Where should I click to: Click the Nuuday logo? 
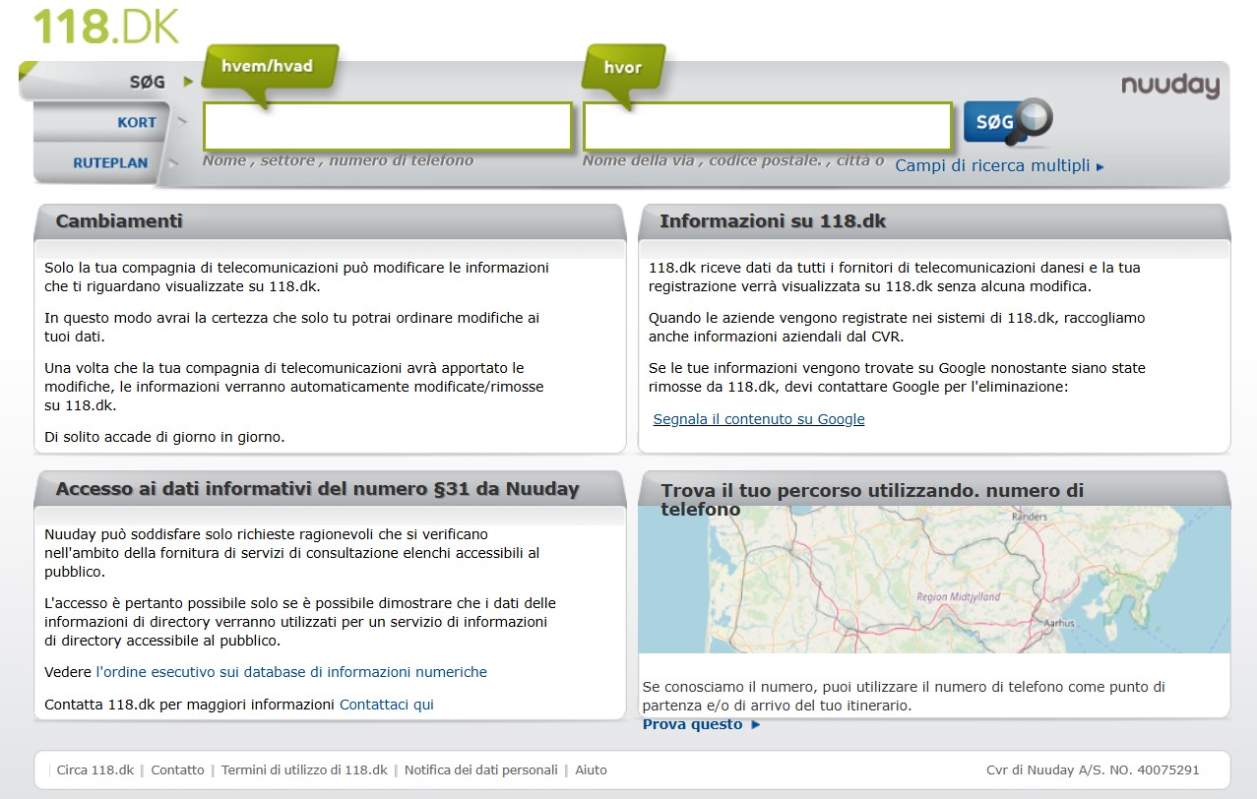[x=1170, y=87]
